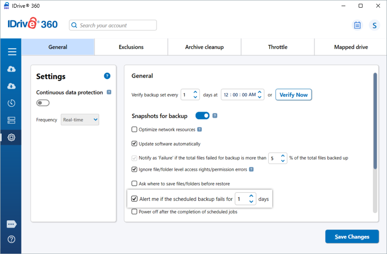Open the server sidebar icon
Screen dimensions: 387x254
(12, 120)
